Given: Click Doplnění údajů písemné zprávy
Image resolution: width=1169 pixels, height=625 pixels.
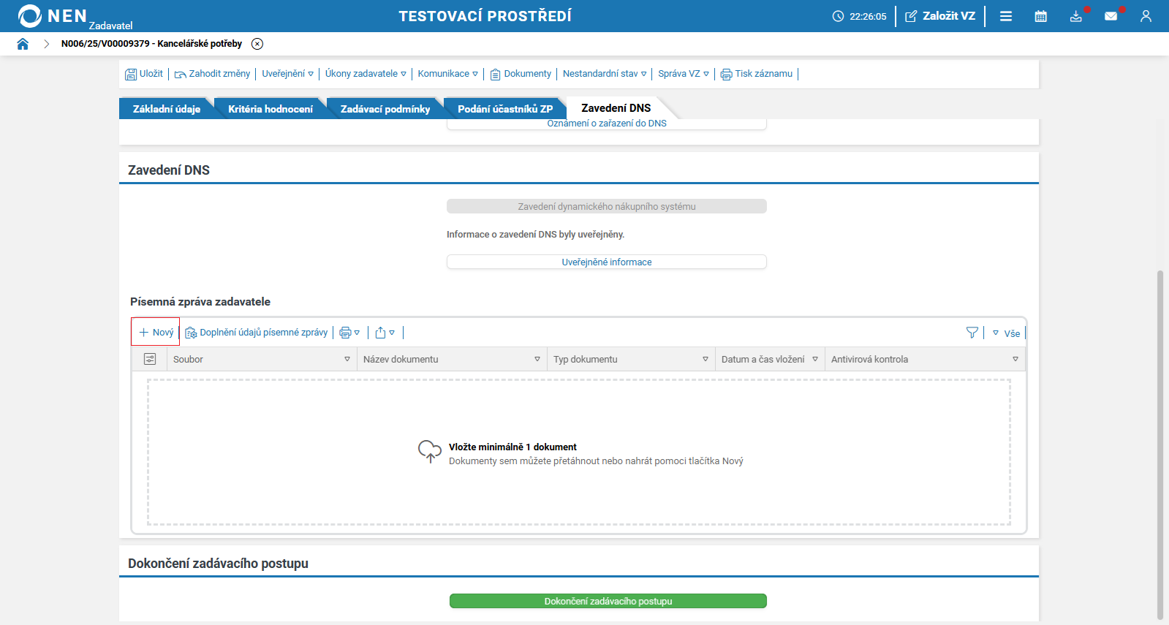Looking at the screenshot, I should point(256,333).
